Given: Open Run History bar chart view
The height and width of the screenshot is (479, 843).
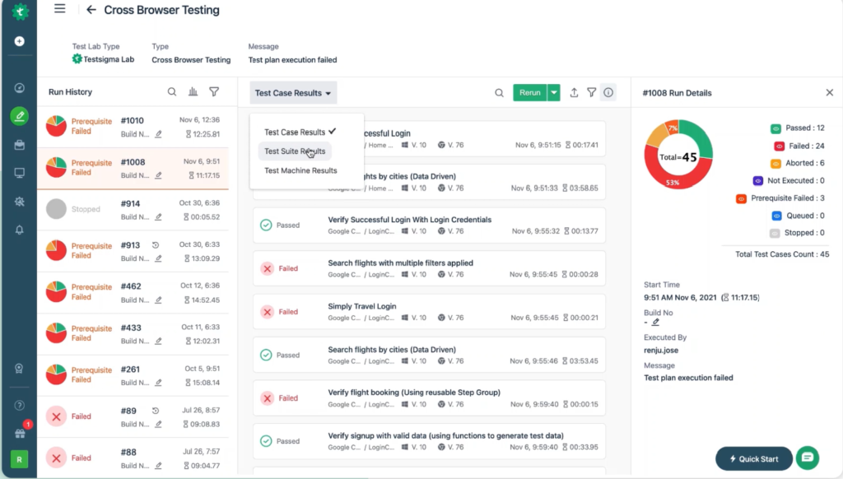Looking at the screenshot, I should click(193, 92).
